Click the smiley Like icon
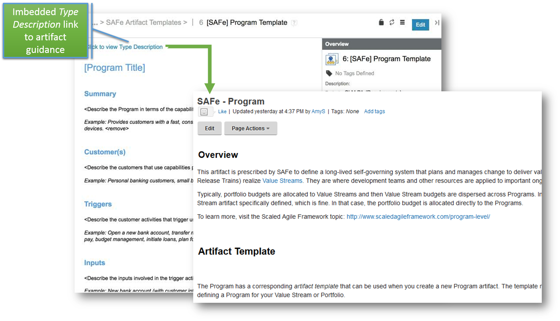Screen dimensions: 560x321 [x=204, y=112]
